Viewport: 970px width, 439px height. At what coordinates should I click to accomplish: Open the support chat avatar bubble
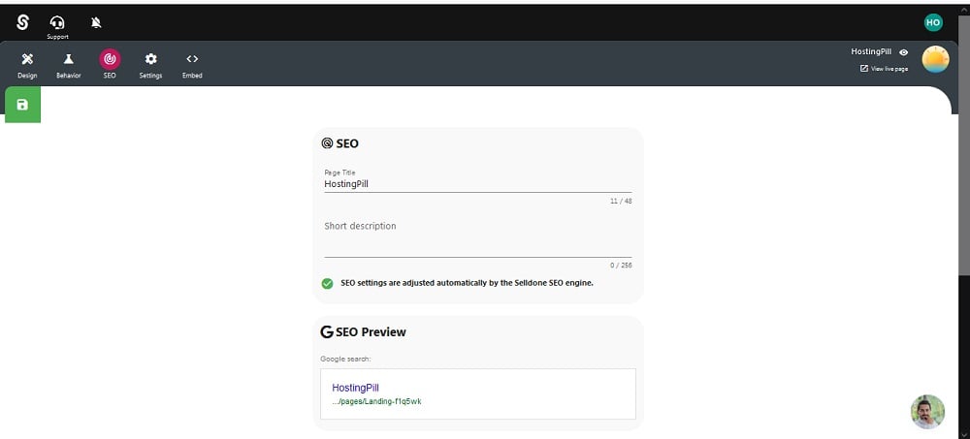[927, 412]
